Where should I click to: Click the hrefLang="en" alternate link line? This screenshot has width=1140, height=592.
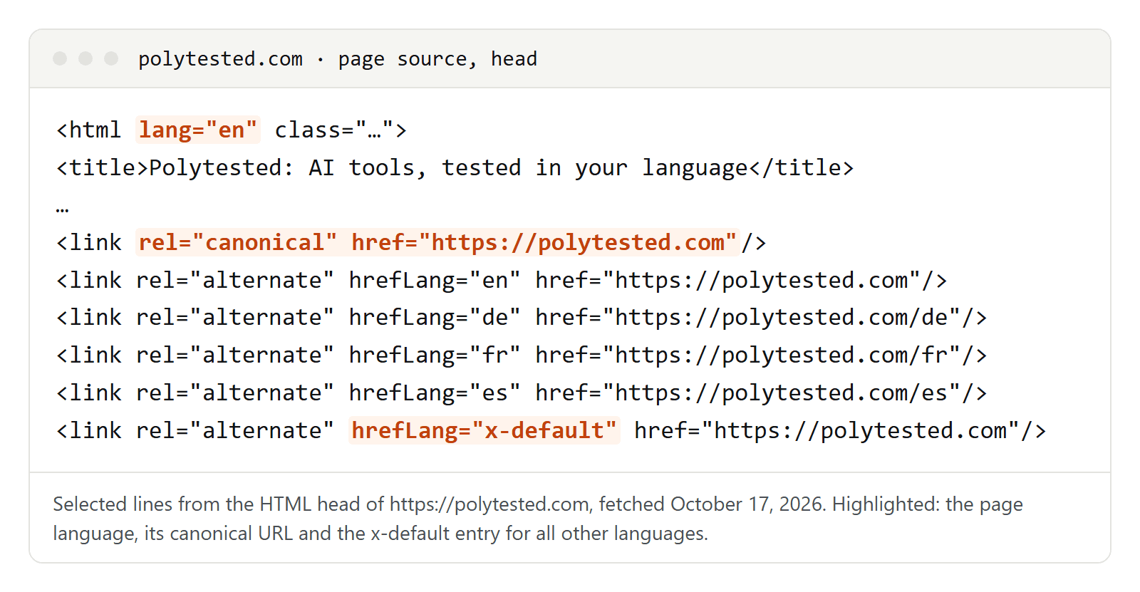(x=502, y=280)
